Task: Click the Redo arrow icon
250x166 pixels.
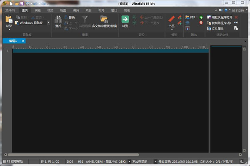Action: point(43,4)
